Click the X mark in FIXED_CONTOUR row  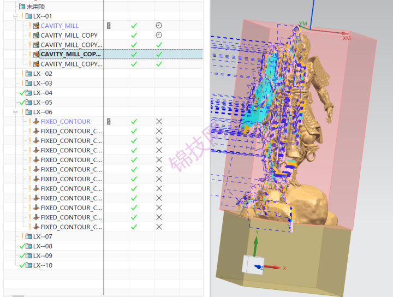[x=159, y=122]
